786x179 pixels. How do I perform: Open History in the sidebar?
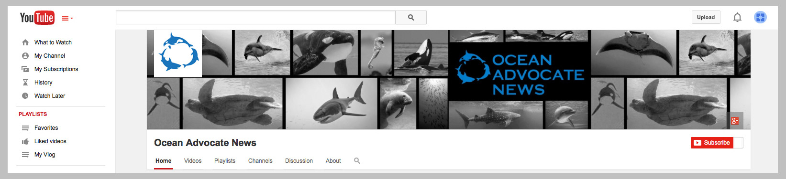coord(44,83)
